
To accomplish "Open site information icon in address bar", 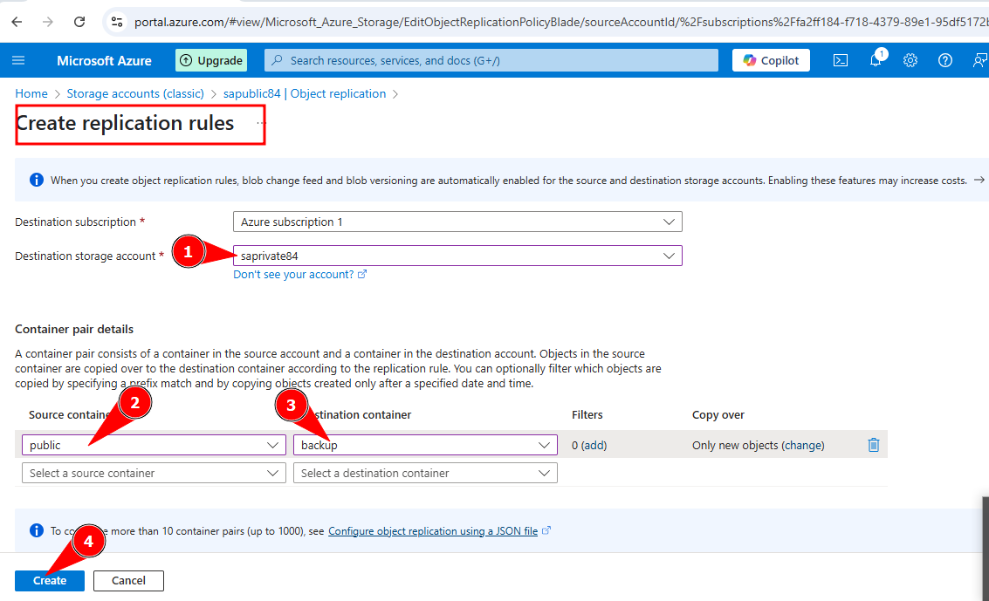I will click(117, 22).
